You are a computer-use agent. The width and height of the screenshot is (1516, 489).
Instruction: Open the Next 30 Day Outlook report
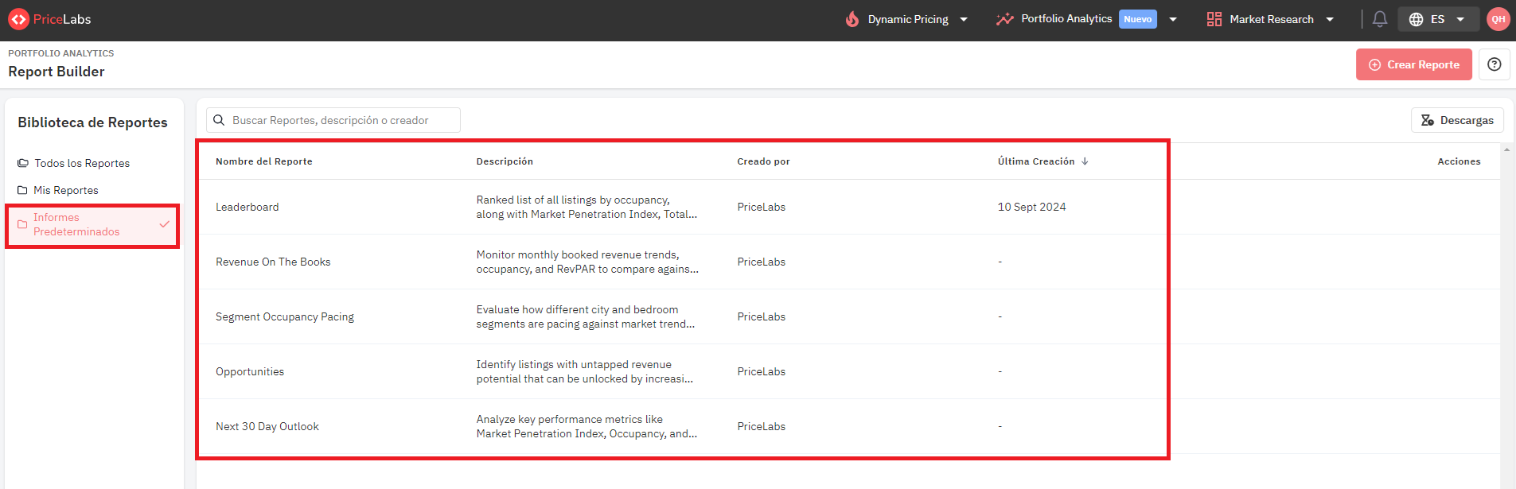click(x=267, y=426)
